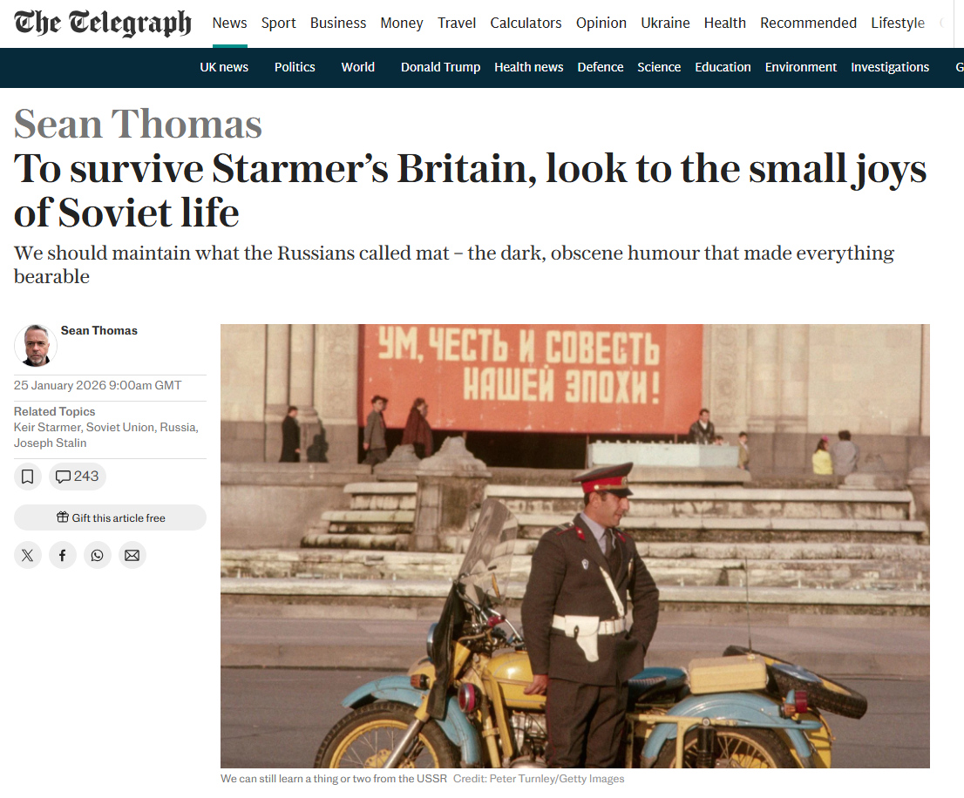Save article with the bookmark icon
This screenshot has height=798, width=964.
coord(28,477)
